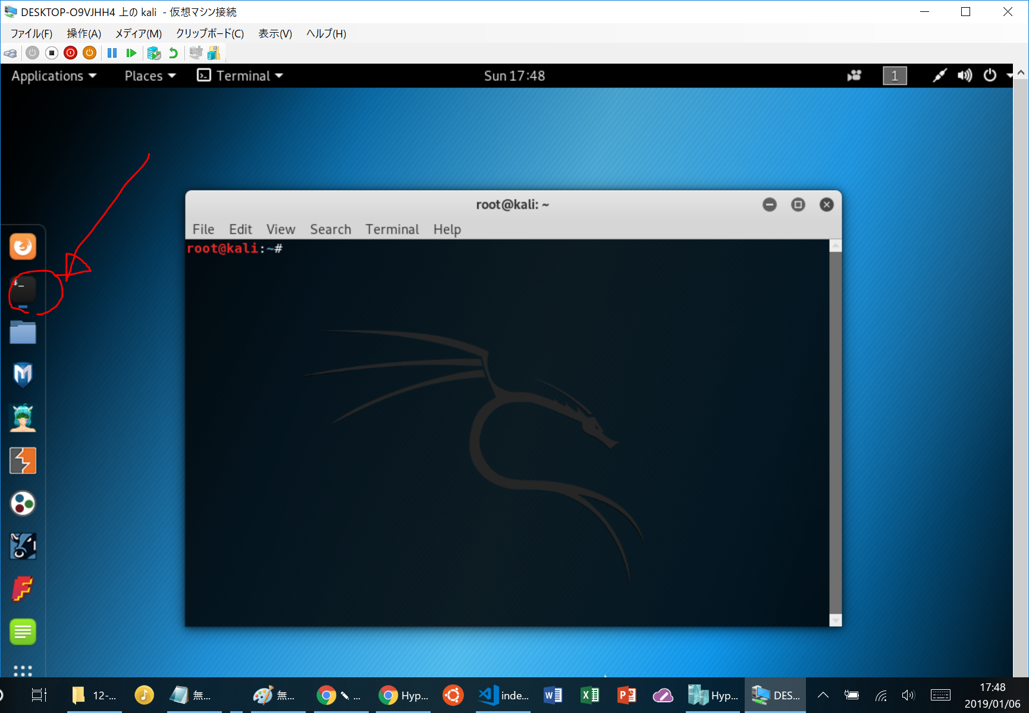Screen dimensions: 1029x713
Task: Pause the virtual machine
Action: pyautogui.click(x=112, y=54)
